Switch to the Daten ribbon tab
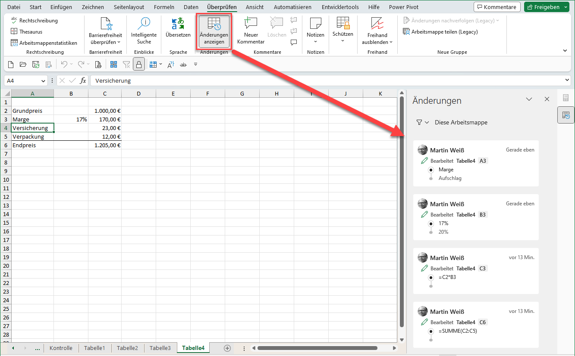This screenshot has width=575, height=356. click(x=191, y=7)
